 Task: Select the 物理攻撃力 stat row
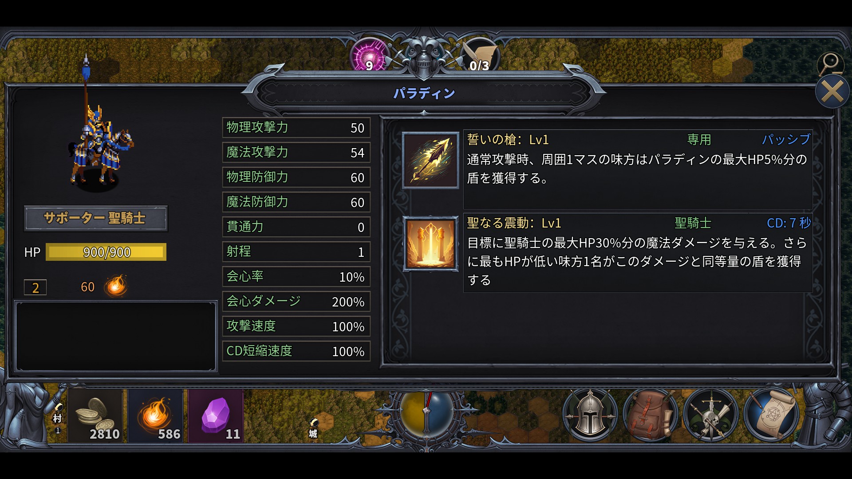click(x=296, y=128)
